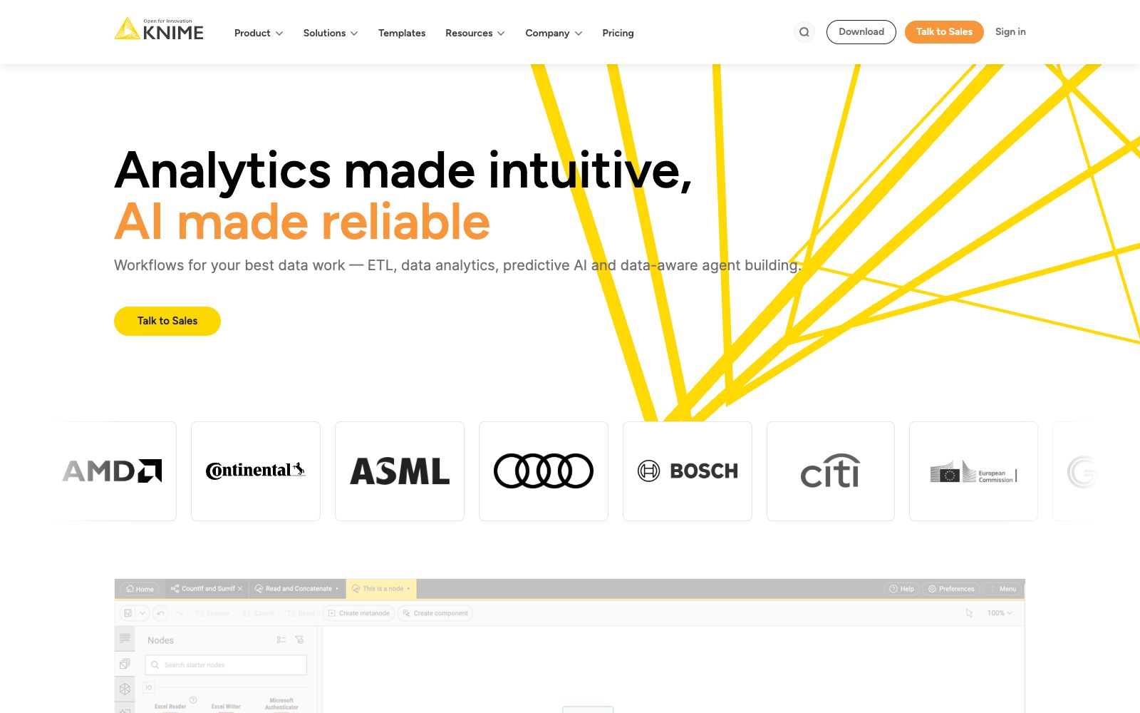The width and height of the screenshot is (1140, 713).
Task: Select the cube icon in the sidebar
Action: pyautogui.click(x=125, y=689)
